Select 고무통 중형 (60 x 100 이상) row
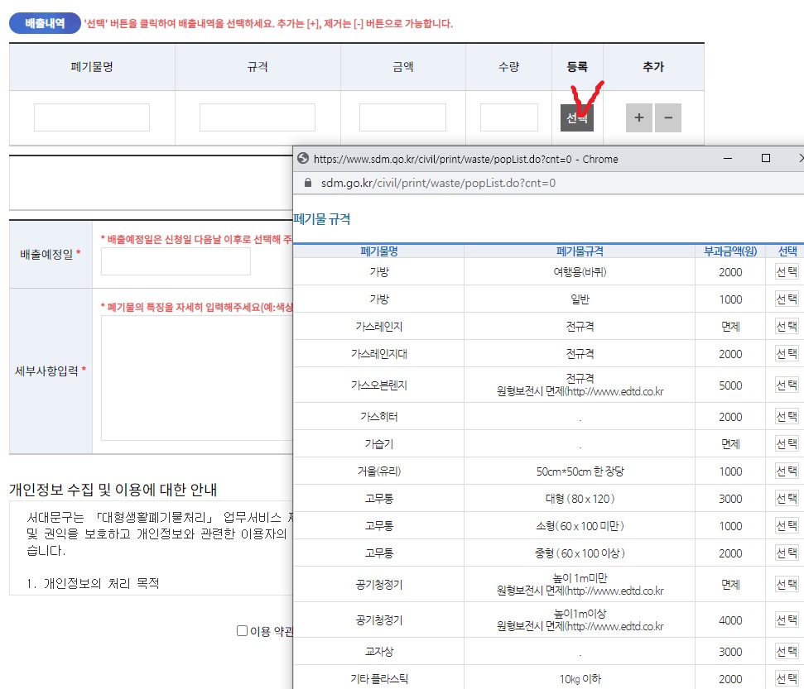The height and width of the screenshot is (689, 804). point(787,553)
